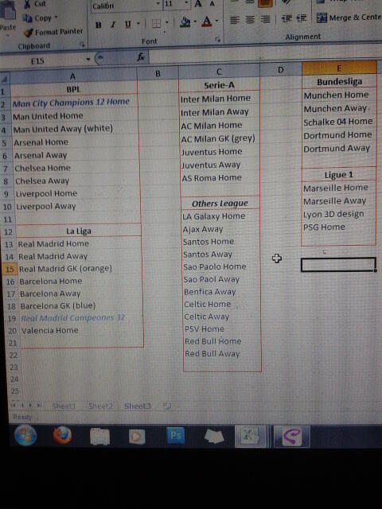Open the Clipboard group dialog launcher
Image resolution: width=382 pixels, height=509 pixels.
(82, 45)
